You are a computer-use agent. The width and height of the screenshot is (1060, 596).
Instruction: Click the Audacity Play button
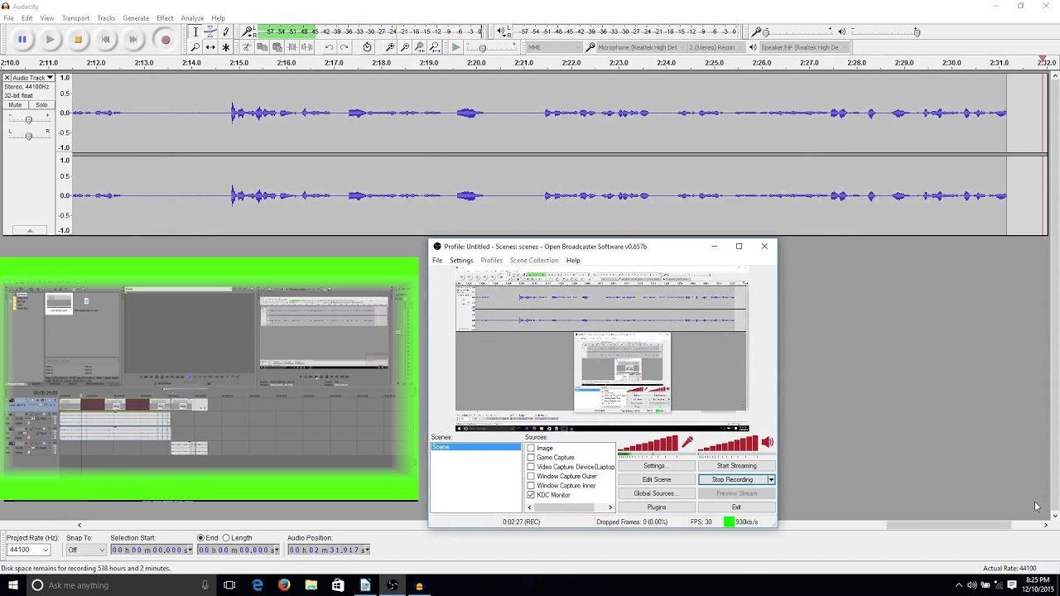[50, 39]
